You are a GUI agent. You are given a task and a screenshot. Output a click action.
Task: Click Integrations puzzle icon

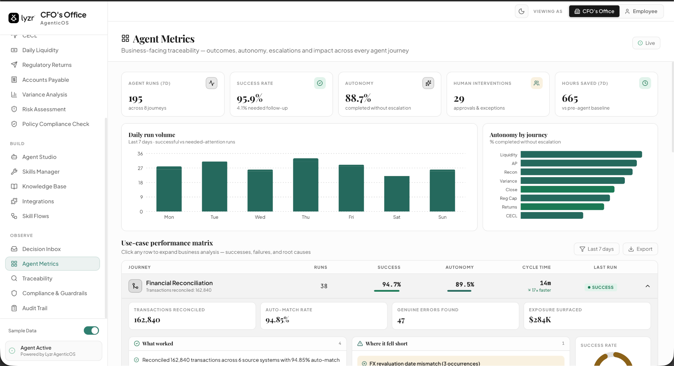pos(14,201)
